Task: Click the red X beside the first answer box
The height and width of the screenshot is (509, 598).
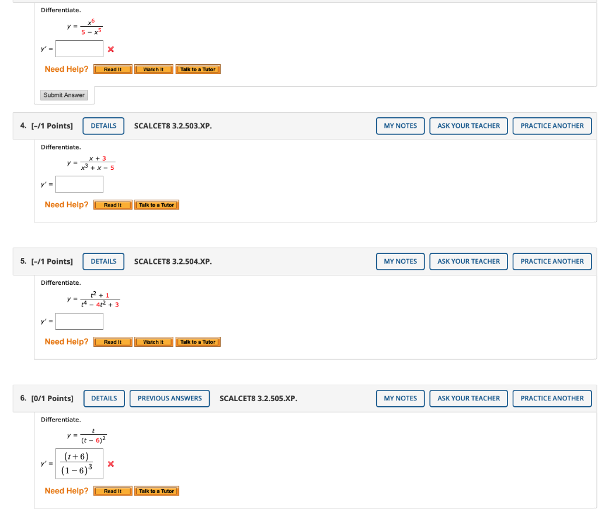Action: point(111,50)
